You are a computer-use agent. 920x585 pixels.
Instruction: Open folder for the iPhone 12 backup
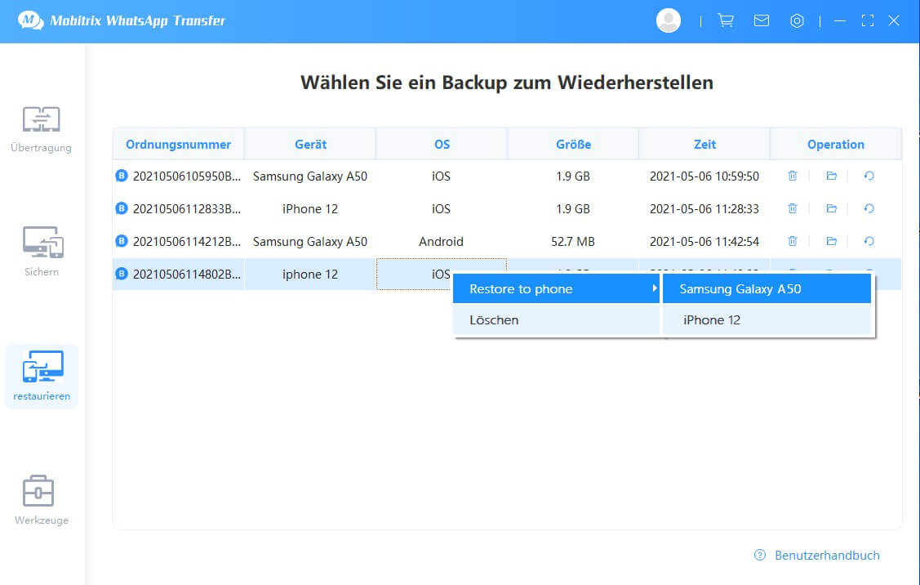coord(831,209)
